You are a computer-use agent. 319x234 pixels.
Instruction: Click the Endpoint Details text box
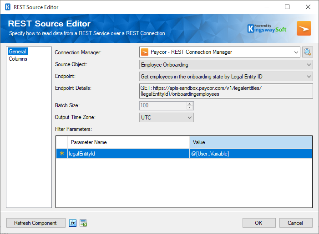[x=226, y=91]
